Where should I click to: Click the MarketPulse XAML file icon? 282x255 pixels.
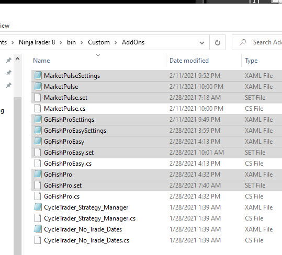(x=38, y=86)
